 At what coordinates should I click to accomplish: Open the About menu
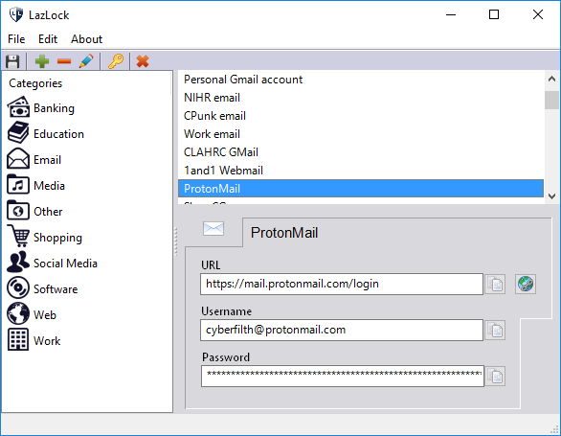86,39
